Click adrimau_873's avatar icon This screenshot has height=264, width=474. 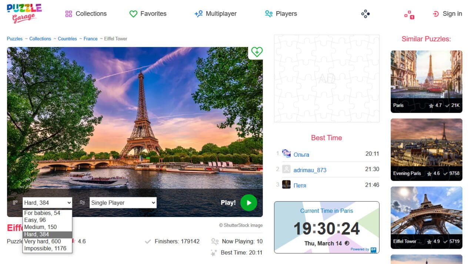pos(286,169)
